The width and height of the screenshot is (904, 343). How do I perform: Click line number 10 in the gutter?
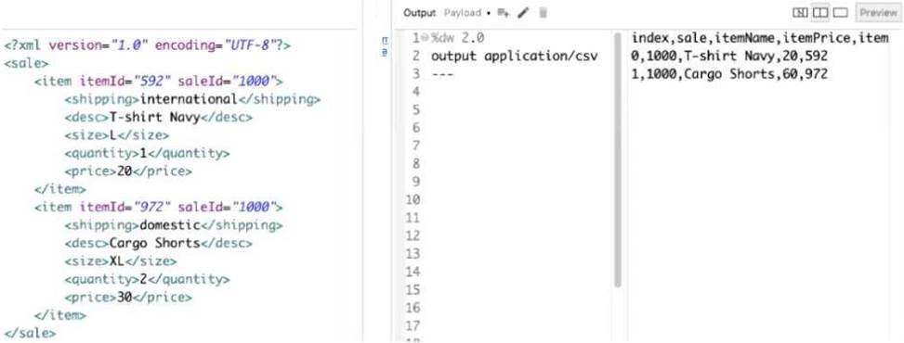[413, 199]
